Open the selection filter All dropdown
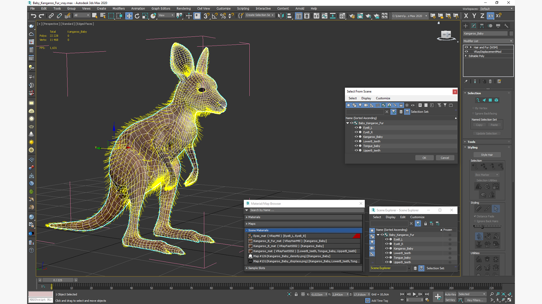Screen dimensions: 542x304 pos(82,15)
